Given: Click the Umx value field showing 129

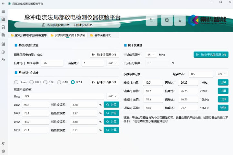Looking at the screenshot, I should click(x=63, y=96).
